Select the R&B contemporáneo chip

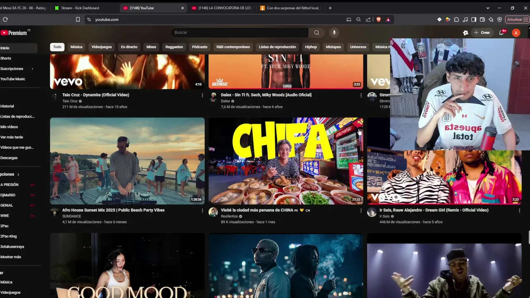pos(233,47)
